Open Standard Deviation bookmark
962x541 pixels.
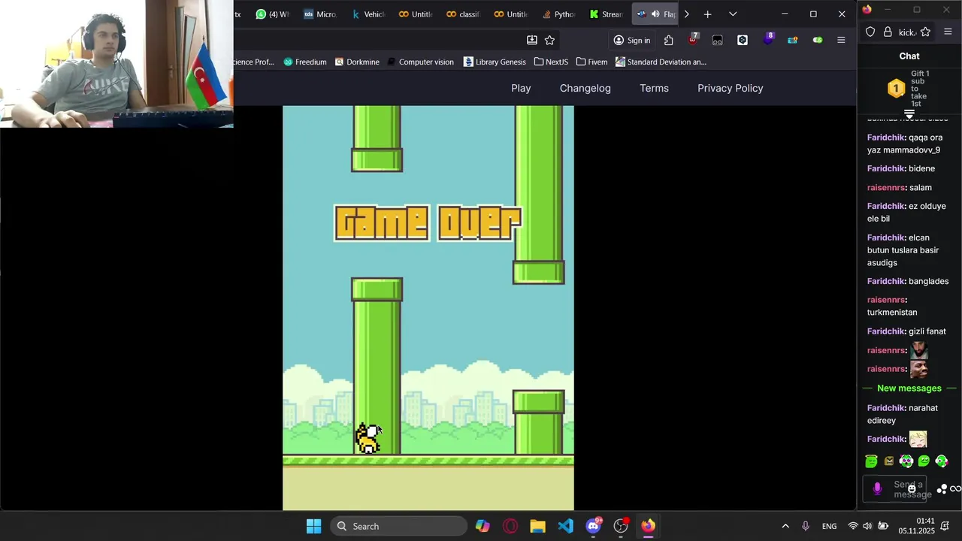(661, 62)
